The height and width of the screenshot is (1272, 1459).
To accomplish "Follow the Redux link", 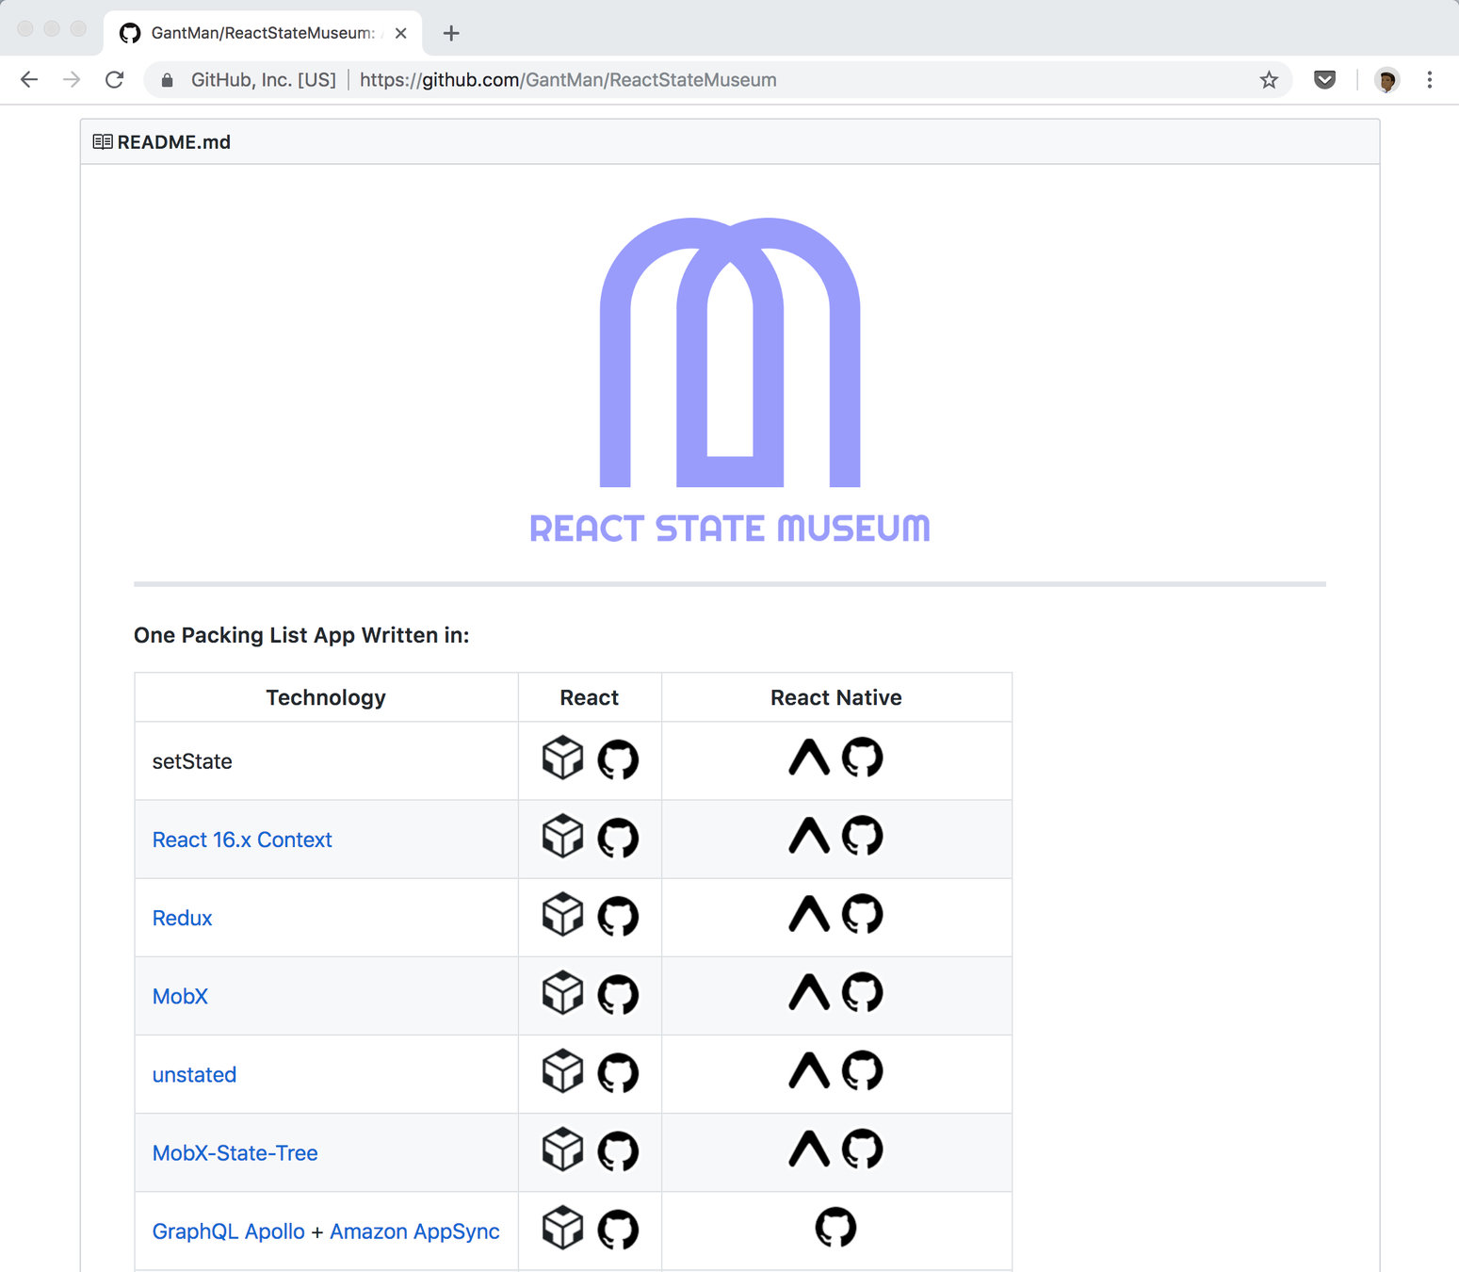I will coord(182,918).
